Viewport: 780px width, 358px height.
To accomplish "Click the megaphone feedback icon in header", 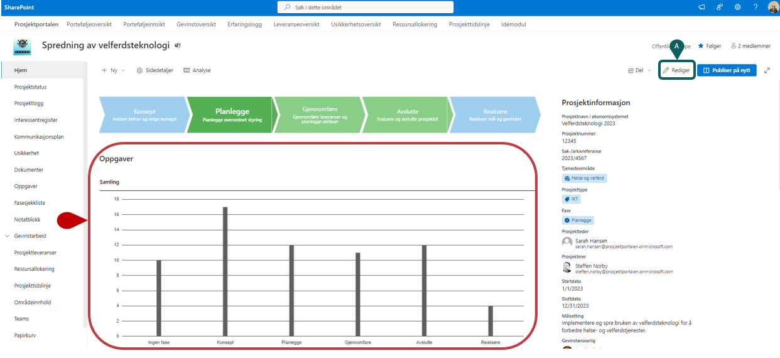I will pyautogui.click(x=701, y=8).
